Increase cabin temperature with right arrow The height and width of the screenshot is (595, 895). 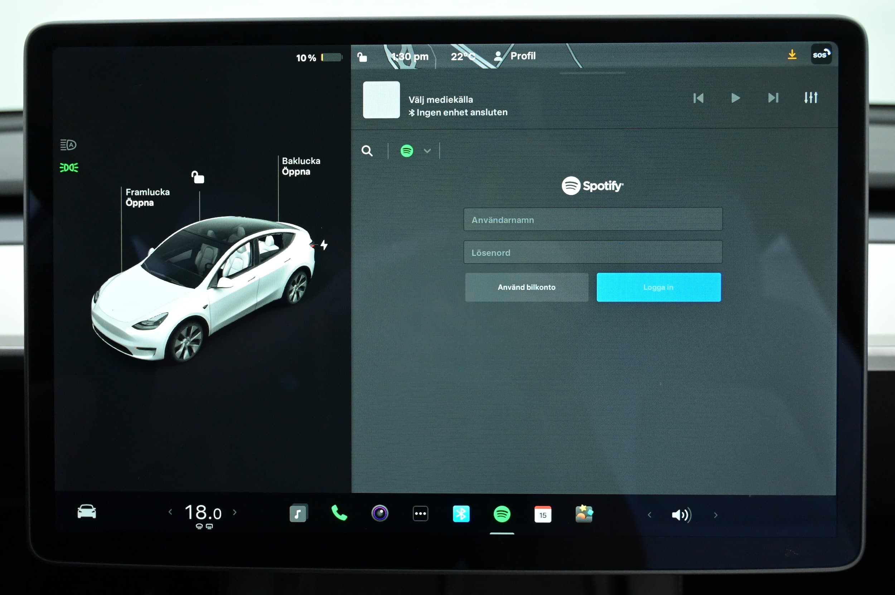[234, 512]
